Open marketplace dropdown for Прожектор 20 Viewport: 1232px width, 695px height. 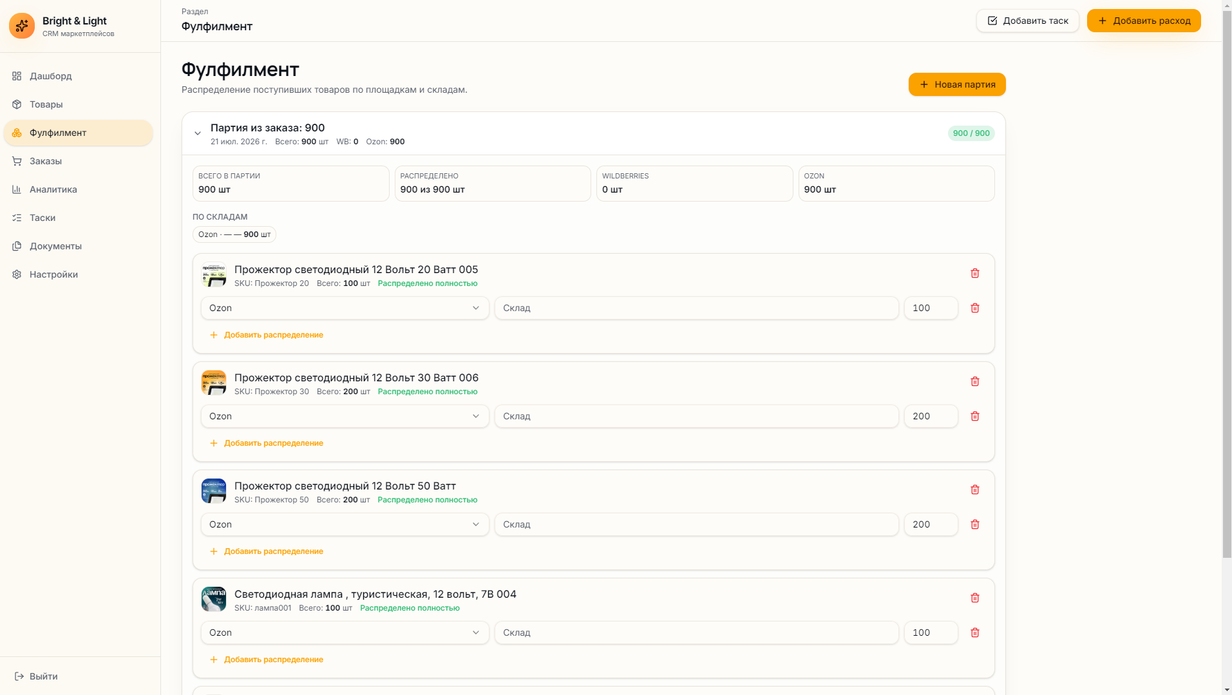(x=345, y=308)
